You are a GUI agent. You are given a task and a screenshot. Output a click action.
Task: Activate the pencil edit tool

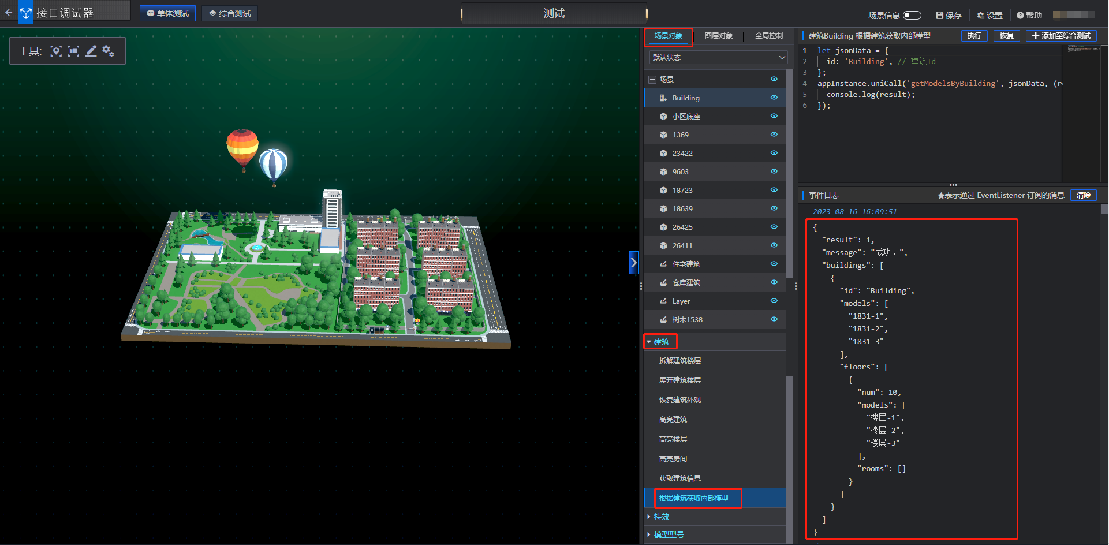coord(91,51)
